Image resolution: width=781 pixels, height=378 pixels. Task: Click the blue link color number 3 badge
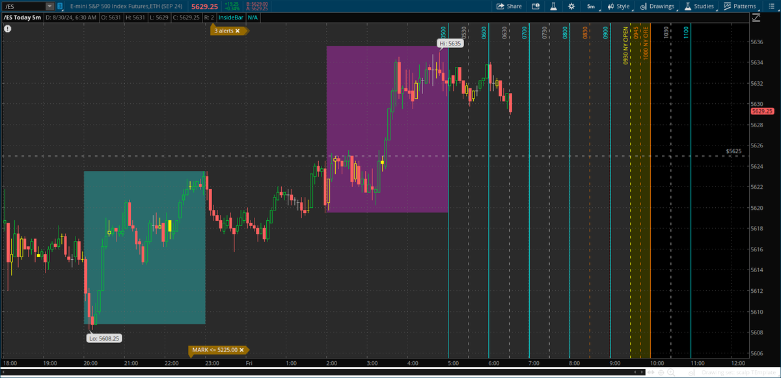[x=60, y=6]
